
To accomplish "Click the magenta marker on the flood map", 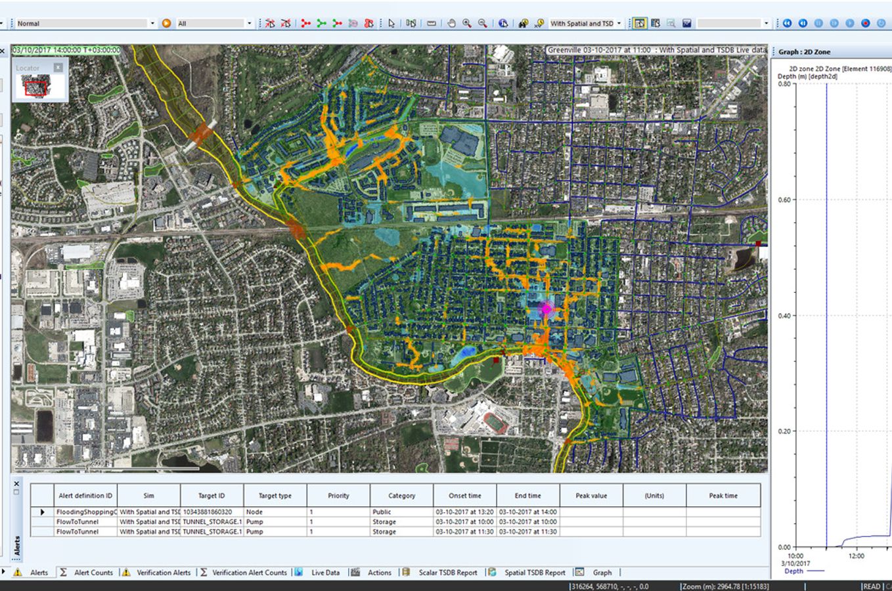I will (x=546, y=308).
